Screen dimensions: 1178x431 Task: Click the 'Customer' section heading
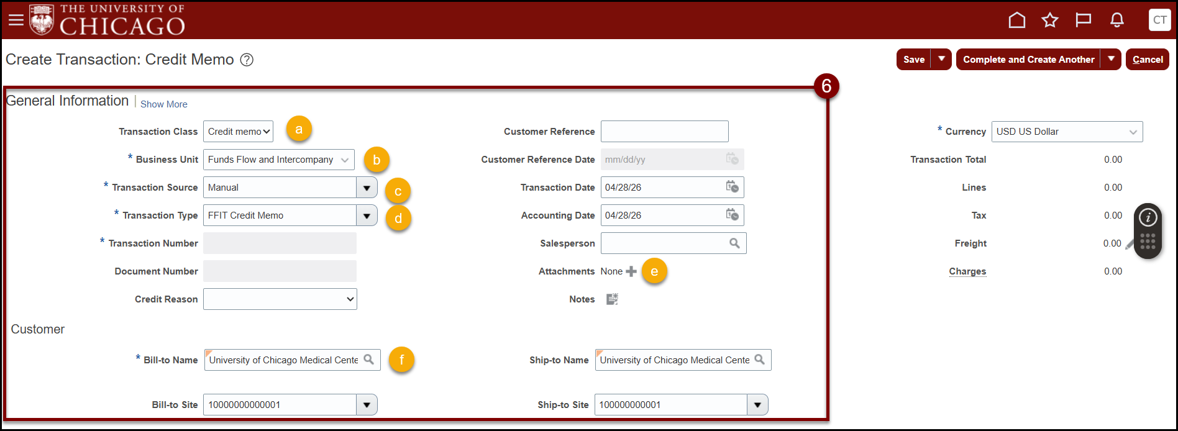tap(38, 329)
